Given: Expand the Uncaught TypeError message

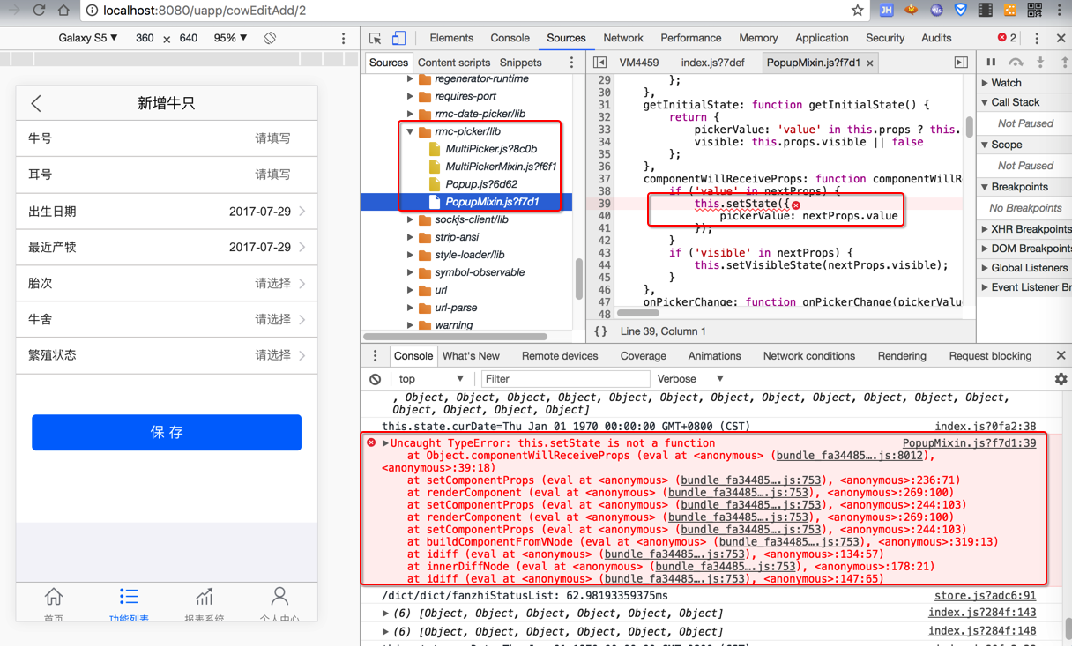Looking at the screenshot, I should click(384, 443).
